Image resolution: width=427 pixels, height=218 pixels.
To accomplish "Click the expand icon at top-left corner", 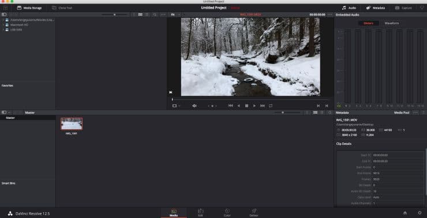I will pos(5,8).
